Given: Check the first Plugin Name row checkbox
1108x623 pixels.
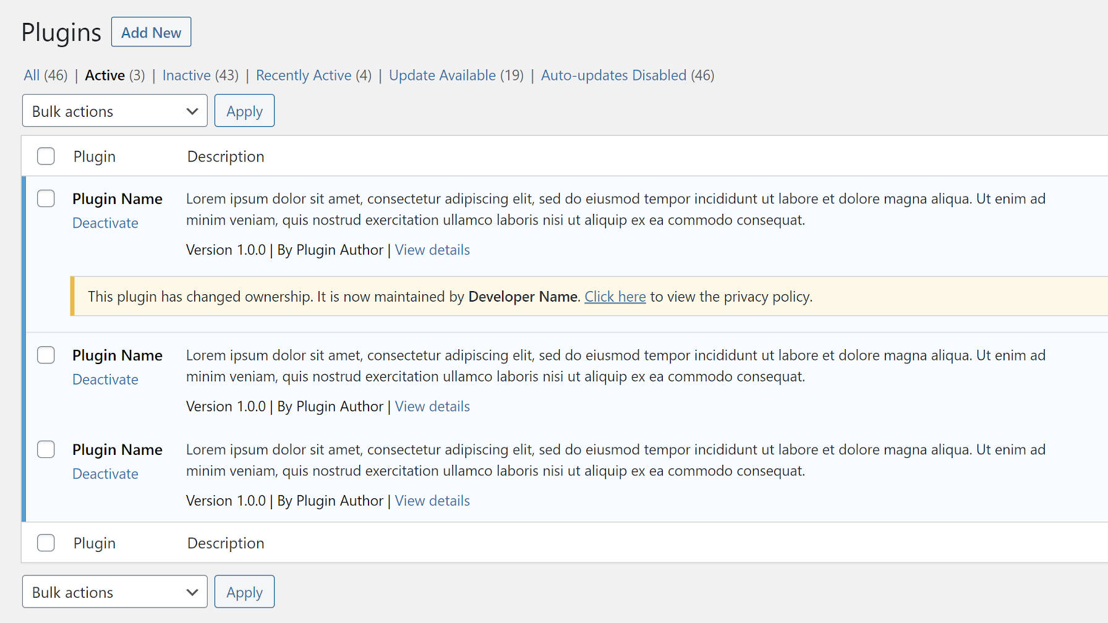Looking at the screenshot, I should [x=46, y=198].
